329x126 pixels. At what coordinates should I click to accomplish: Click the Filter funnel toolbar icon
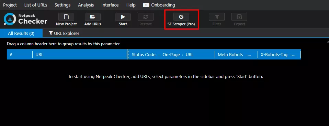217,17
